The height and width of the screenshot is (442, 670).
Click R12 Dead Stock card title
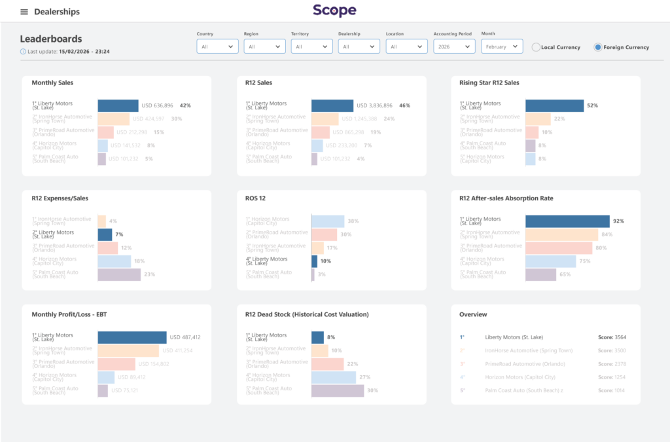tap(307, 314)
